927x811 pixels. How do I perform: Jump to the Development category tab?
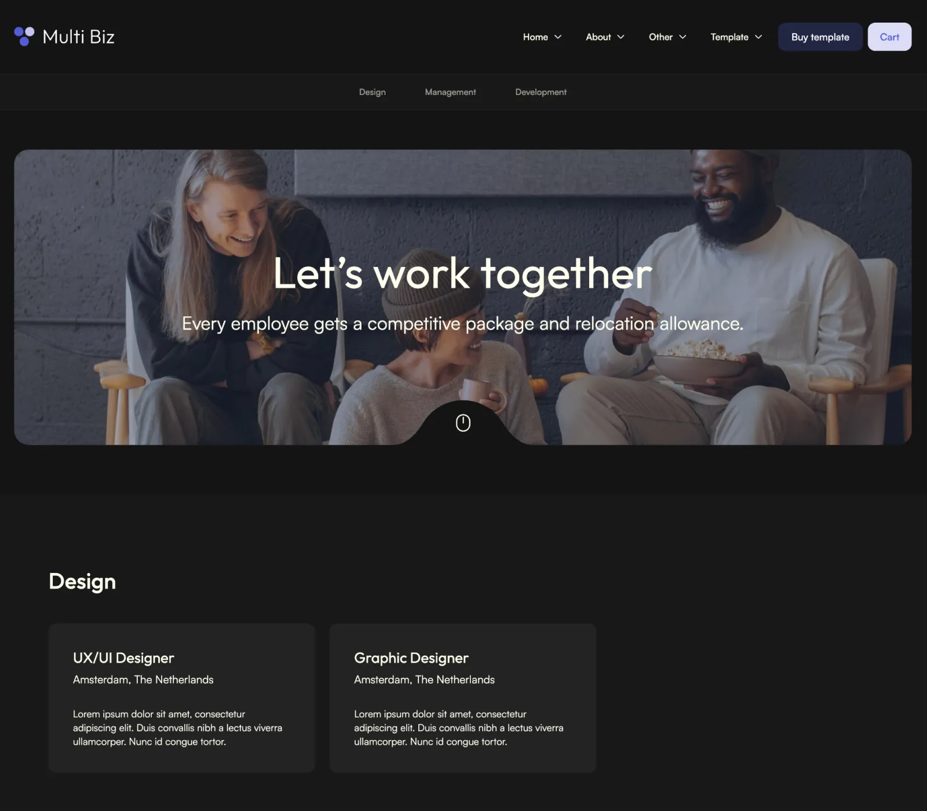[541, 92]
